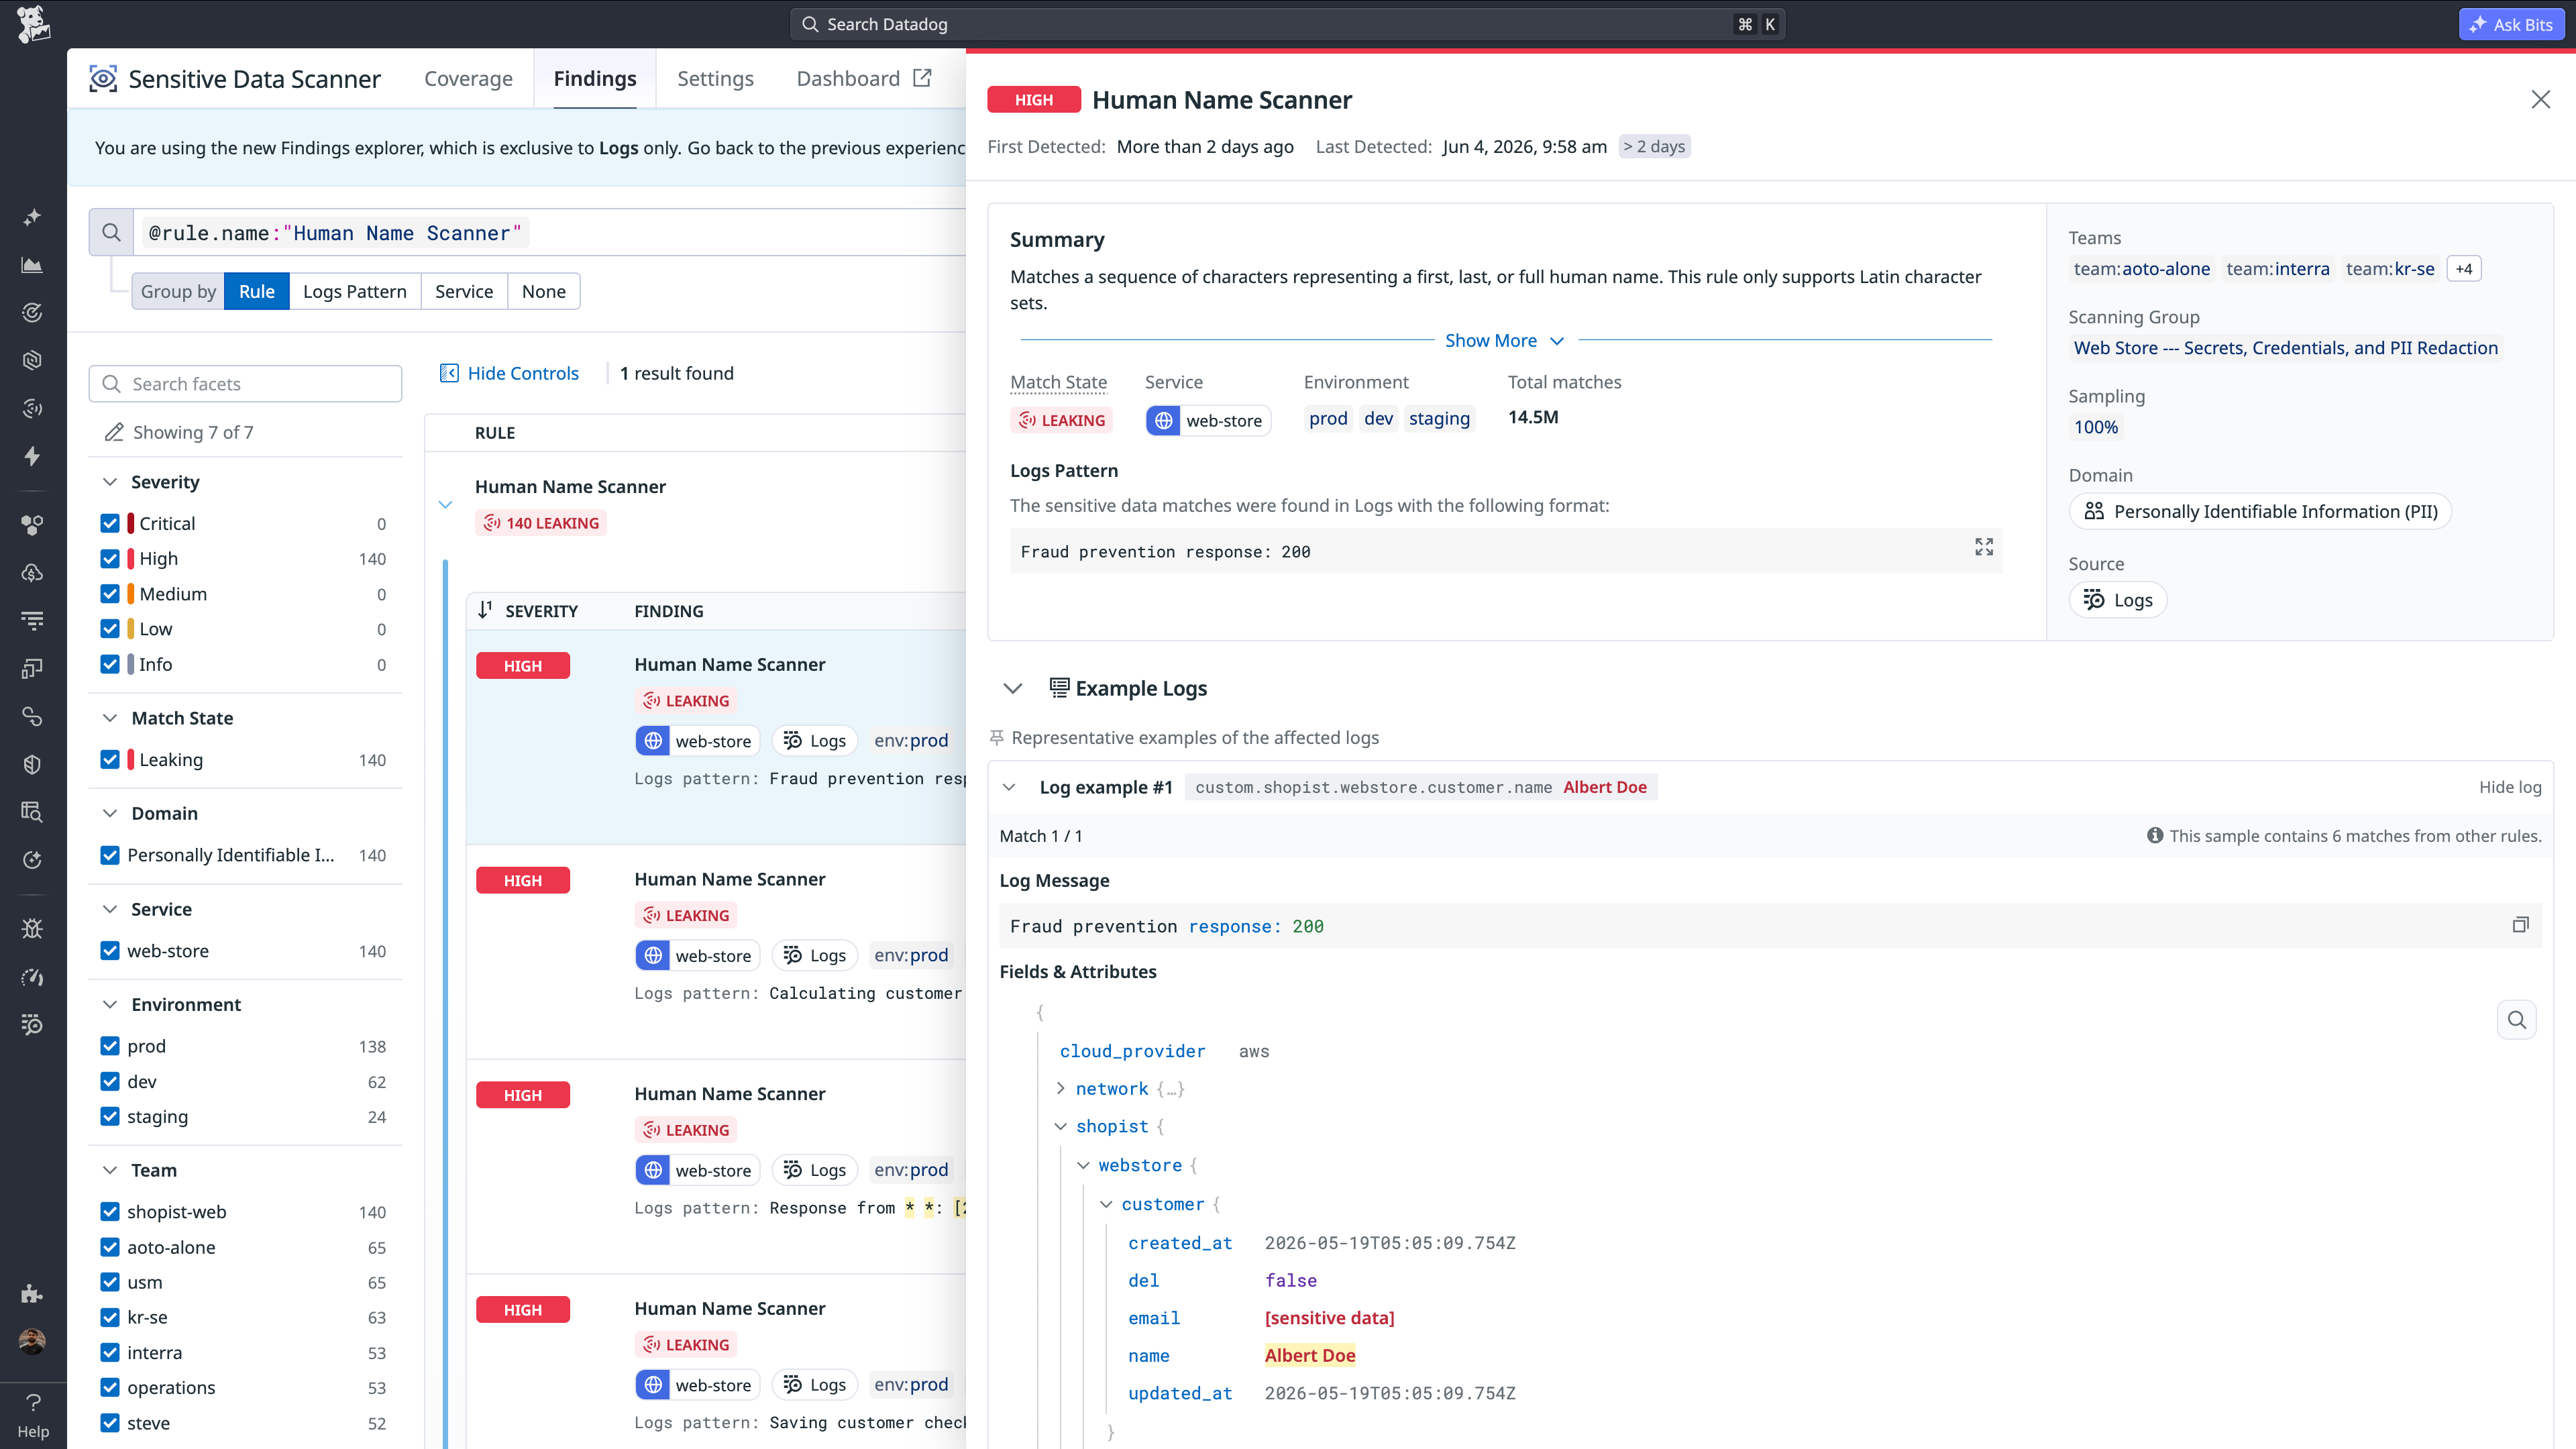Click the rule.name query input

(550, 233)
